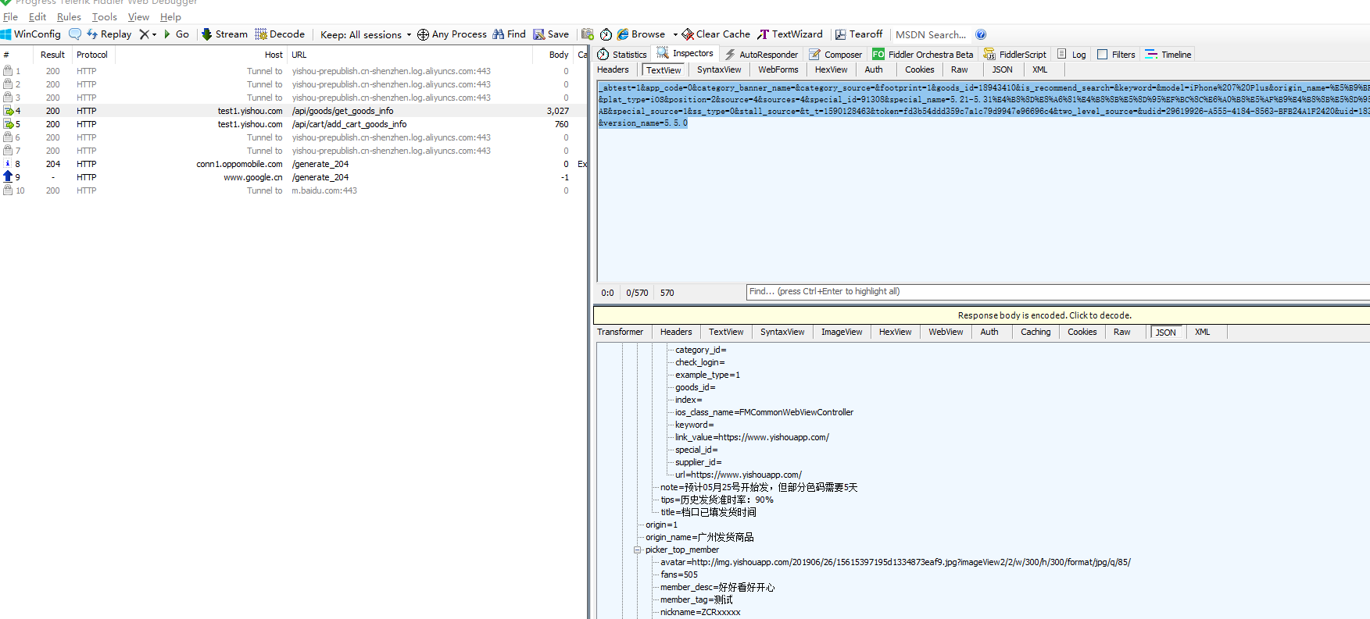The image size is (1370, 619).
Task: Open the Keep: All sessions dropdown
Action: click(366, 34)
